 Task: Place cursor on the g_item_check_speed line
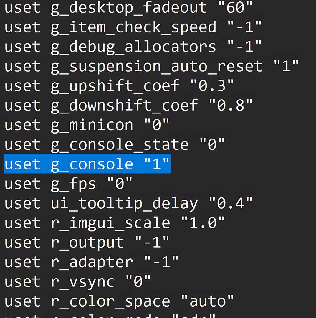pyautogui.click(x=133, y=27)
